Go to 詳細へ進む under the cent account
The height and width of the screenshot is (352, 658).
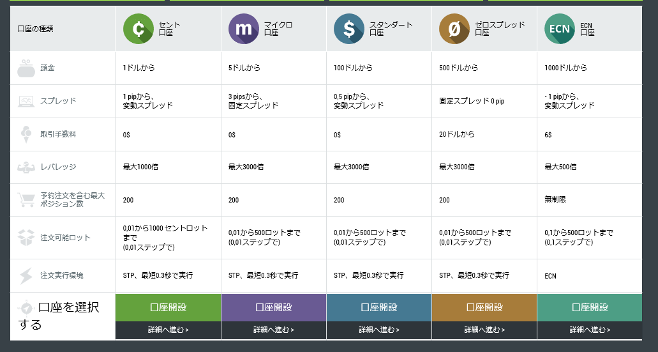pyautogui.click(x=168, y=330)
